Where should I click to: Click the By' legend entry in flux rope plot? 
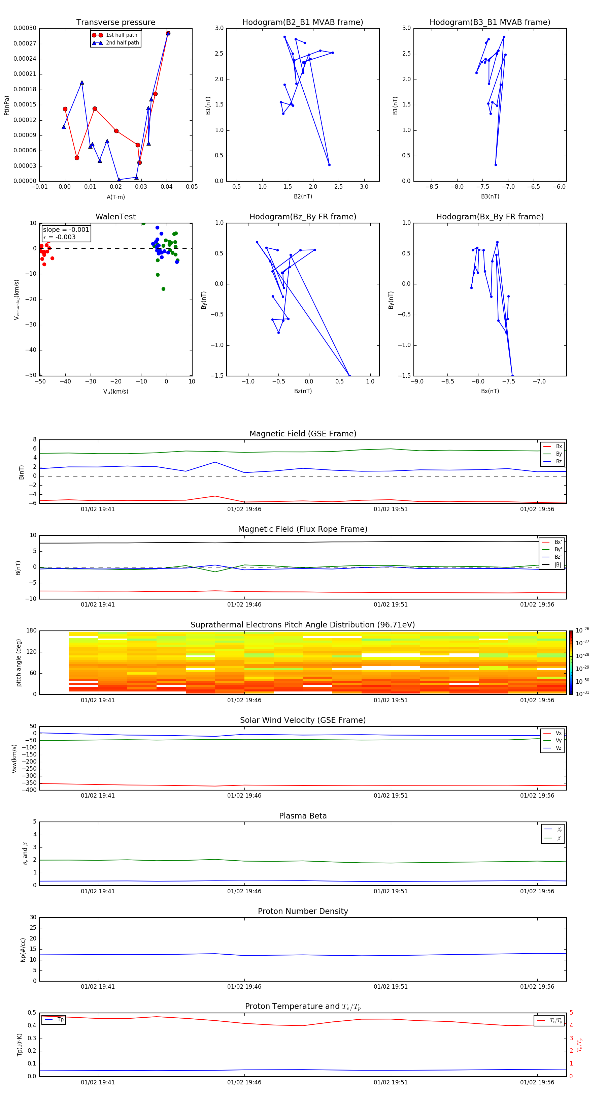(x=552, y=550)
